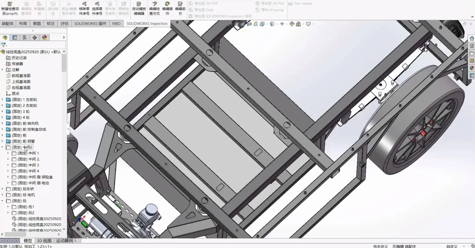Open the Appearances color ball in task pane
This screenshot has height=248, width=475.
click(x=472, y=68)
